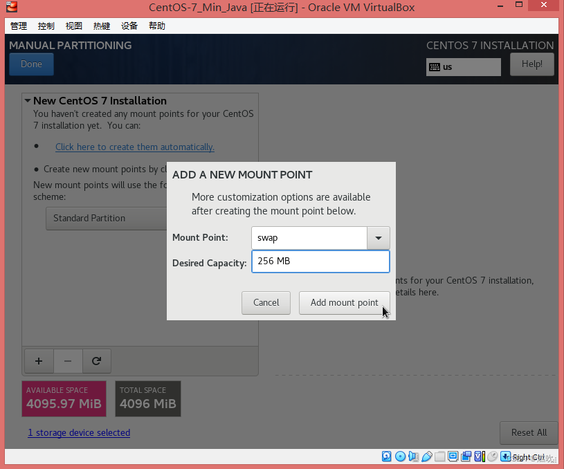Open the 管理 menu

pyautogui.click(x=19, y=26)
